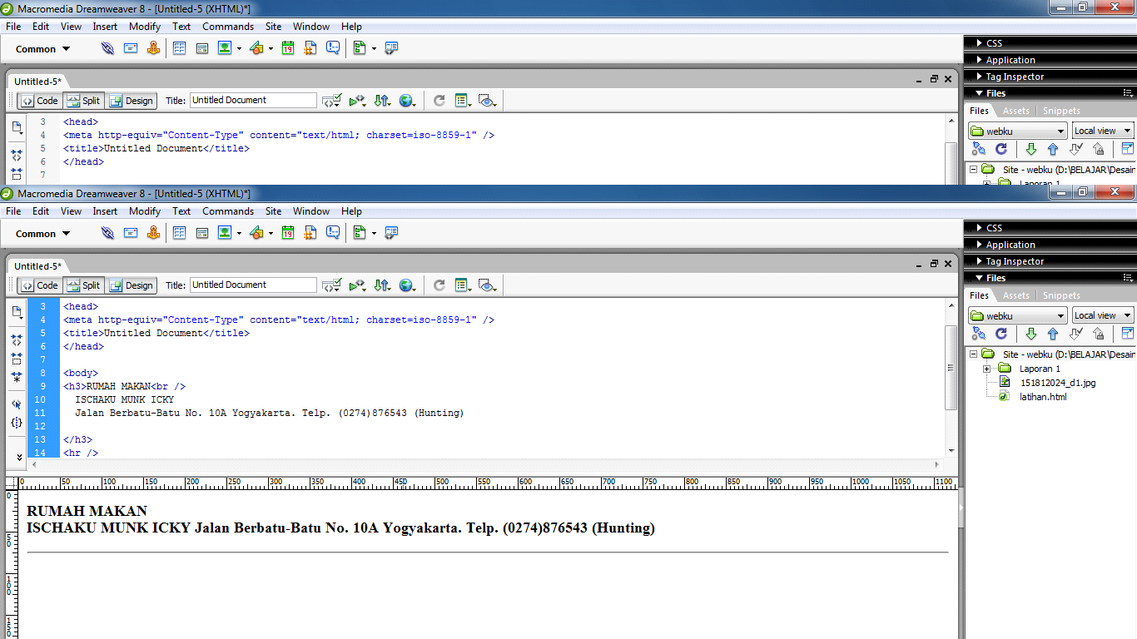Screen dimensions: 1137x639
Task: Click Table icon in lower window Insert bar
Action: tap(179, 234)
